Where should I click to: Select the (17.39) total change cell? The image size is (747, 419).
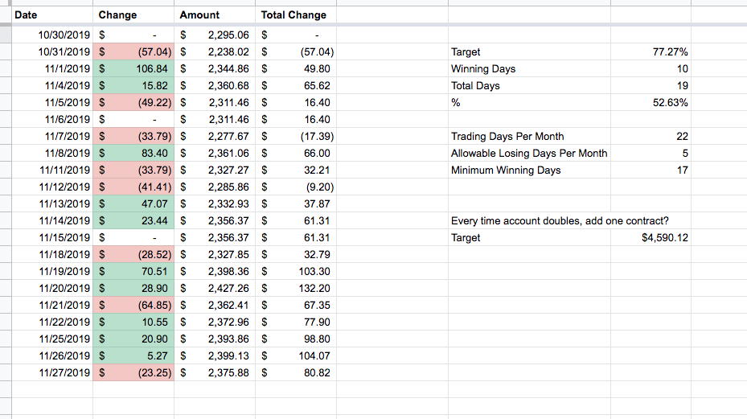[296, 137]
